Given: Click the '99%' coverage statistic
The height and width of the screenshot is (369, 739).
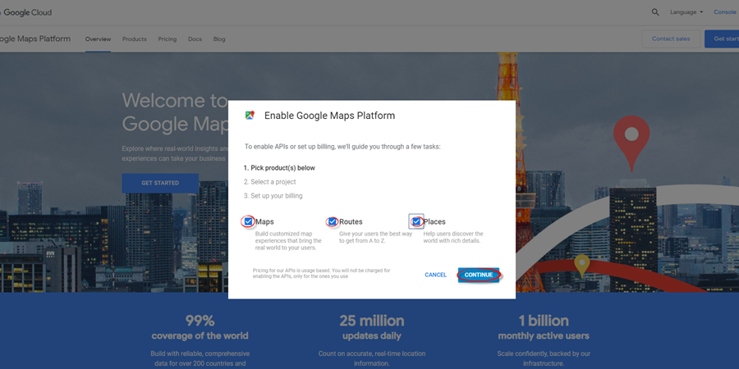Looking at the screenshot, I should (x=200, y=321).
